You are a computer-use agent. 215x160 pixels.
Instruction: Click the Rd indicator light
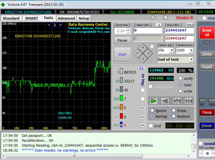pos(203,100)
